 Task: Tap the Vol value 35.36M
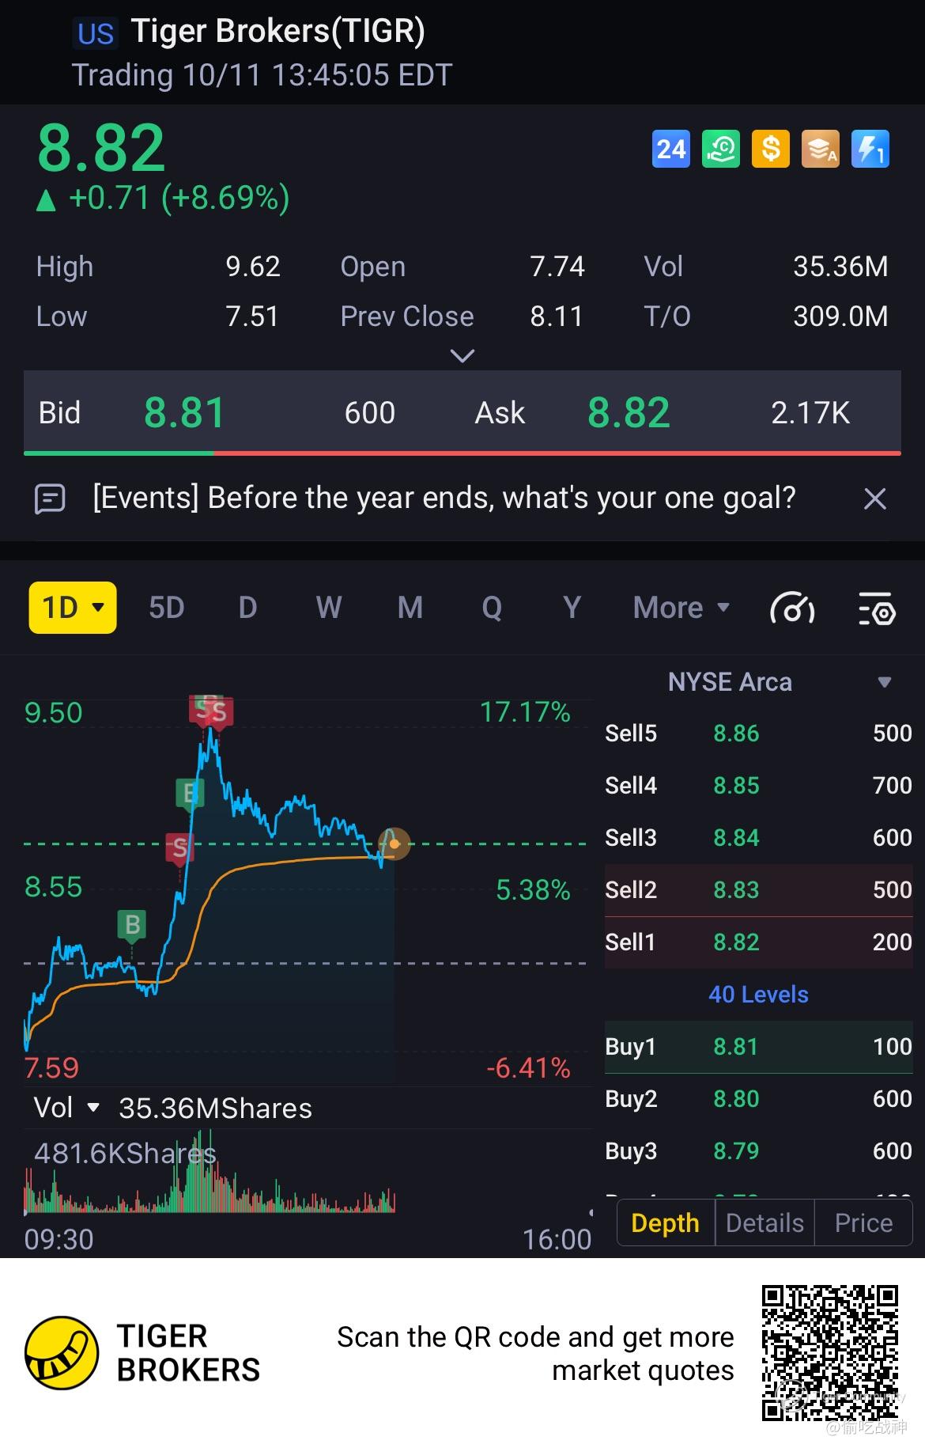pyautogui.click(x=840, y=267)
